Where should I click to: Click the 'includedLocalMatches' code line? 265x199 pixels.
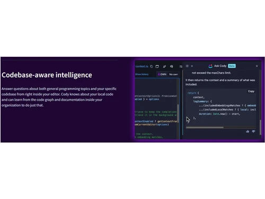click(227, 110)
